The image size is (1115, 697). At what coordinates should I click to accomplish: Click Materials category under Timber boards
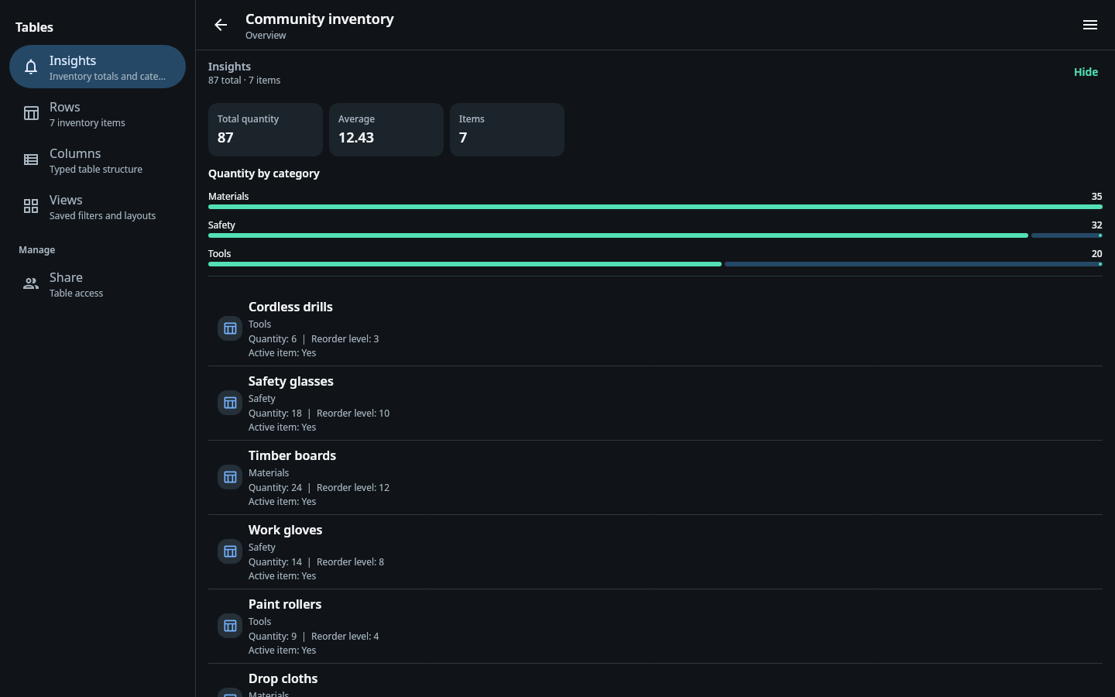coord(269,473)
